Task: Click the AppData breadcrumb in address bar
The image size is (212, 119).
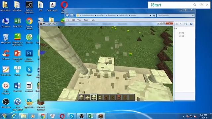Action: click(101, 16)
